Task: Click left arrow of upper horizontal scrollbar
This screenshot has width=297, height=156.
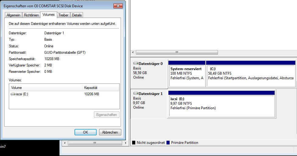Action: coord(133,52)
